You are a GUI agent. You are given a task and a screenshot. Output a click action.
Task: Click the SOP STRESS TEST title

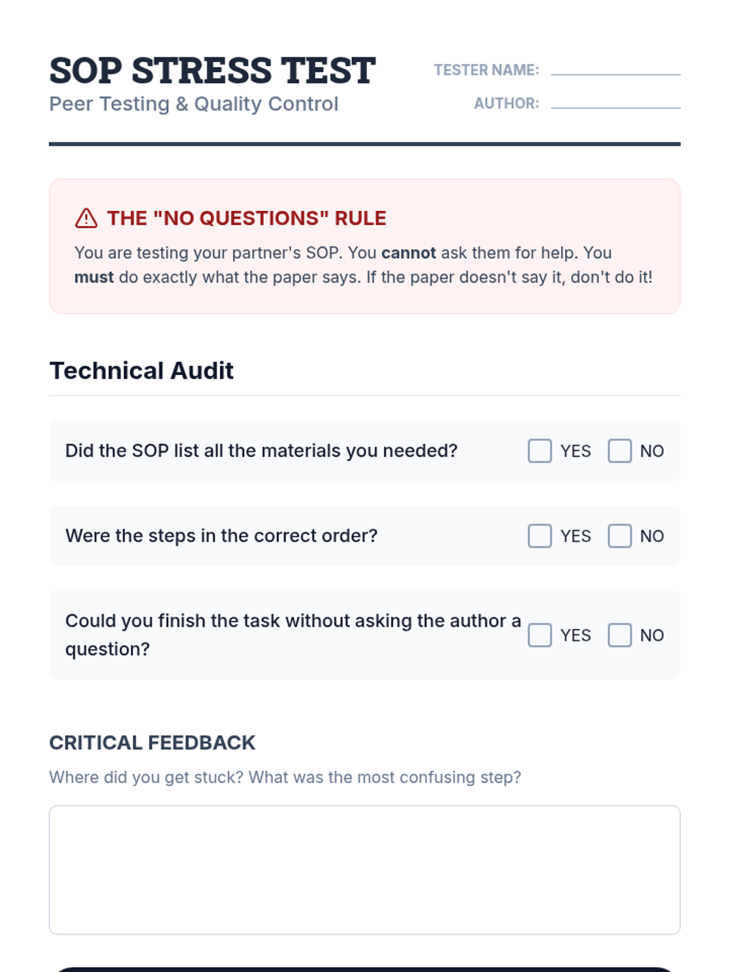[x=212, y=70]
